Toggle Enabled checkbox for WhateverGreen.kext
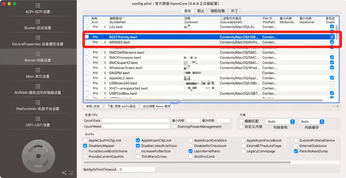Screen dimensions: 346x178 332,68
